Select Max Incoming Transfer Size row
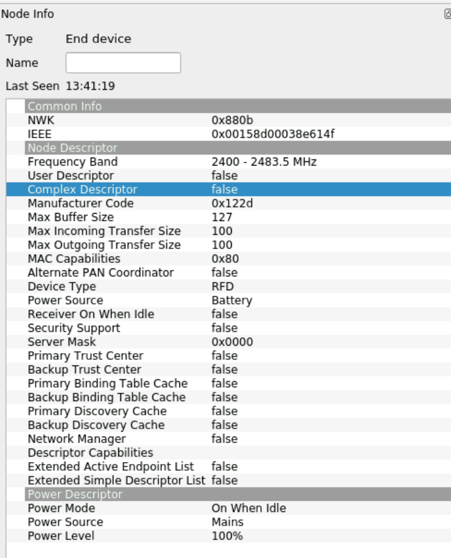The height and width of the screenshot is (558, 451). pyautogui.click(x=229, y=231)
